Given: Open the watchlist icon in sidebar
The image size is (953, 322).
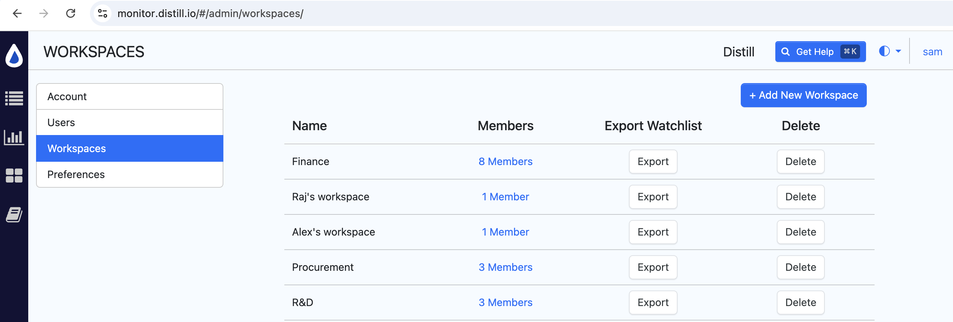Looking at the screenshot, I should click(x=14, y=98).
